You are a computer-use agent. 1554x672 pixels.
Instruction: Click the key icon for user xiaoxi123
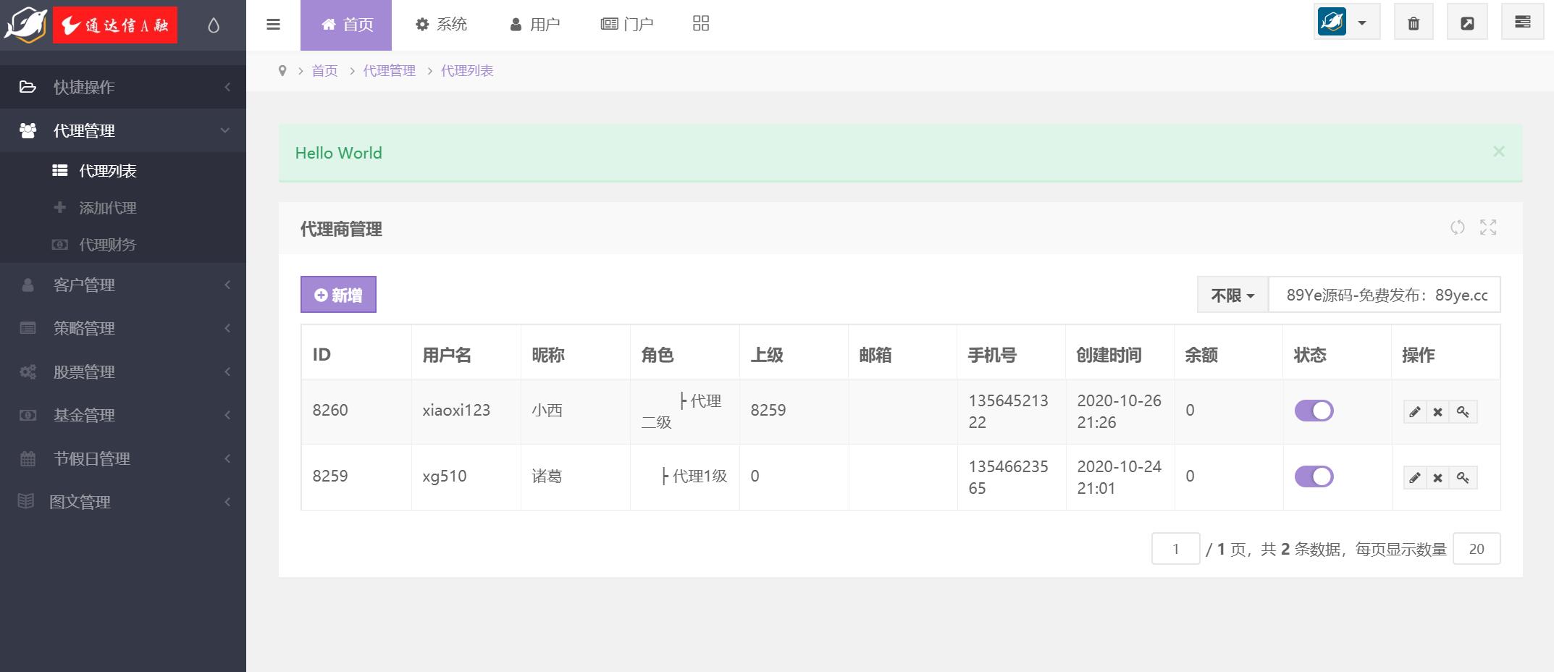pos(1463,412)
